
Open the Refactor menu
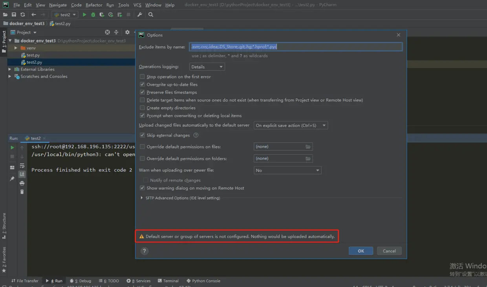94,5
